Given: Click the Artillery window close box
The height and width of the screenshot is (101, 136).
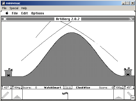Looking at the screenshot, I should (5, 19).
